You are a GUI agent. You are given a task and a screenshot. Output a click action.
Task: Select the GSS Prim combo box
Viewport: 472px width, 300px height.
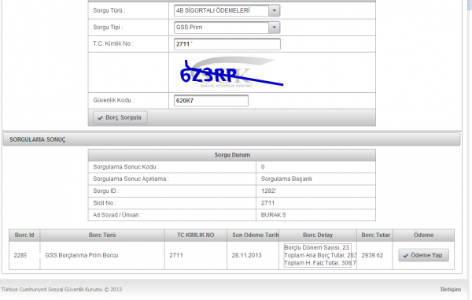227,28
